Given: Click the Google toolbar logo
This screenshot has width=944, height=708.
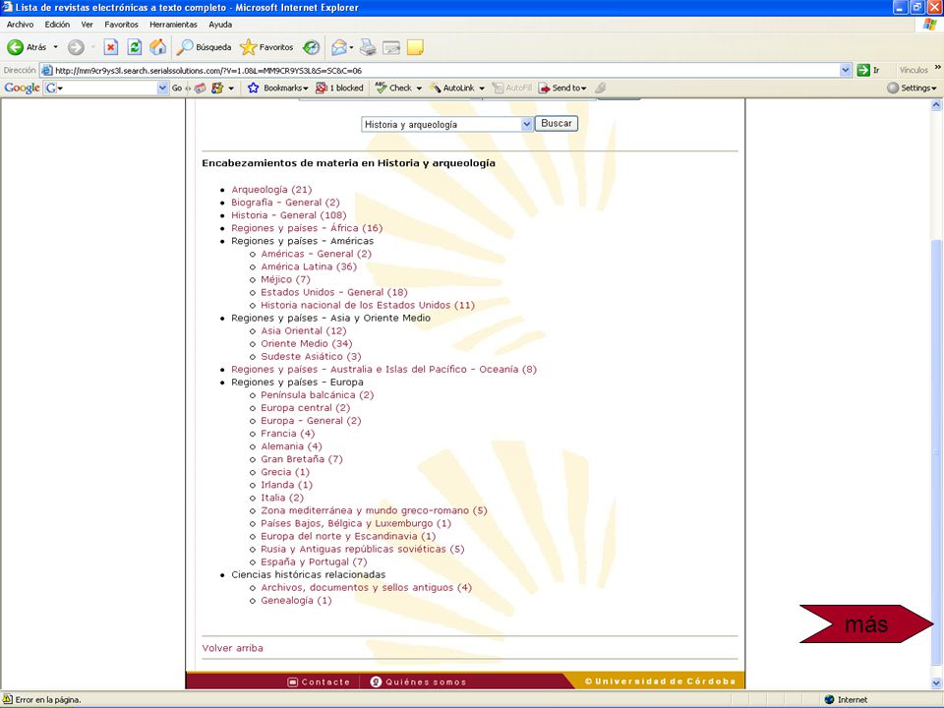Looking at the screenshot, I should click(22, 88).
